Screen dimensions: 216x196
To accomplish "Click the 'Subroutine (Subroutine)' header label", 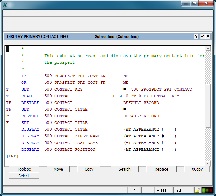I will coord(117,37).
